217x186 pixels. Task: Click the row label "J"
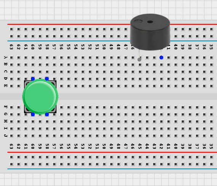point(6,136)
